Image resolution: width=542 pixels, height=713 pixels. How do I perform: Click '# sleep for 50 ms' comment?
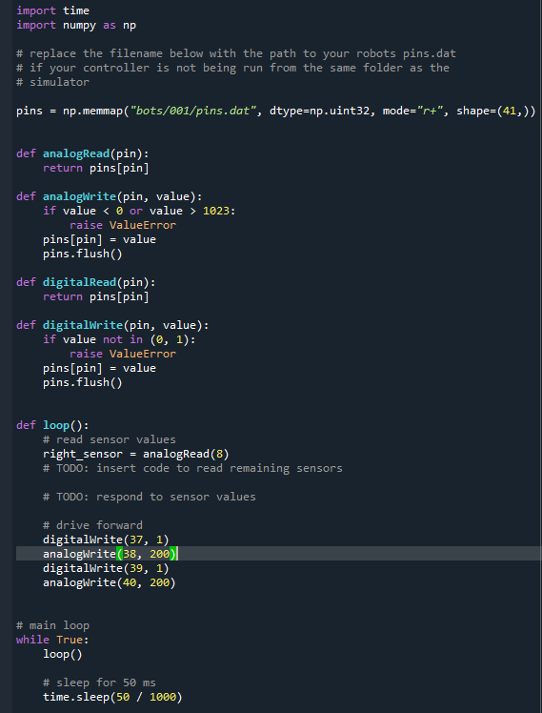tap(99, 682)
